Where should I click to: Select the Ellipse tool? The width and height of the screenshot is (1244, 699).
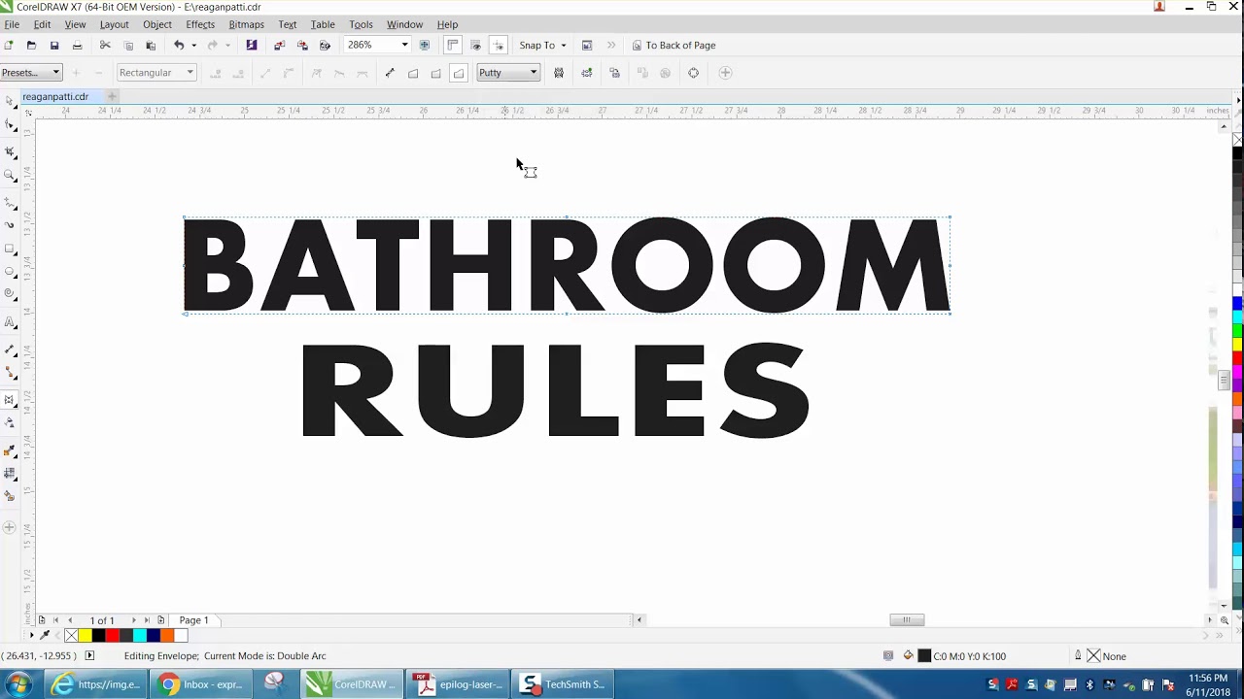(x=10, y=273)
